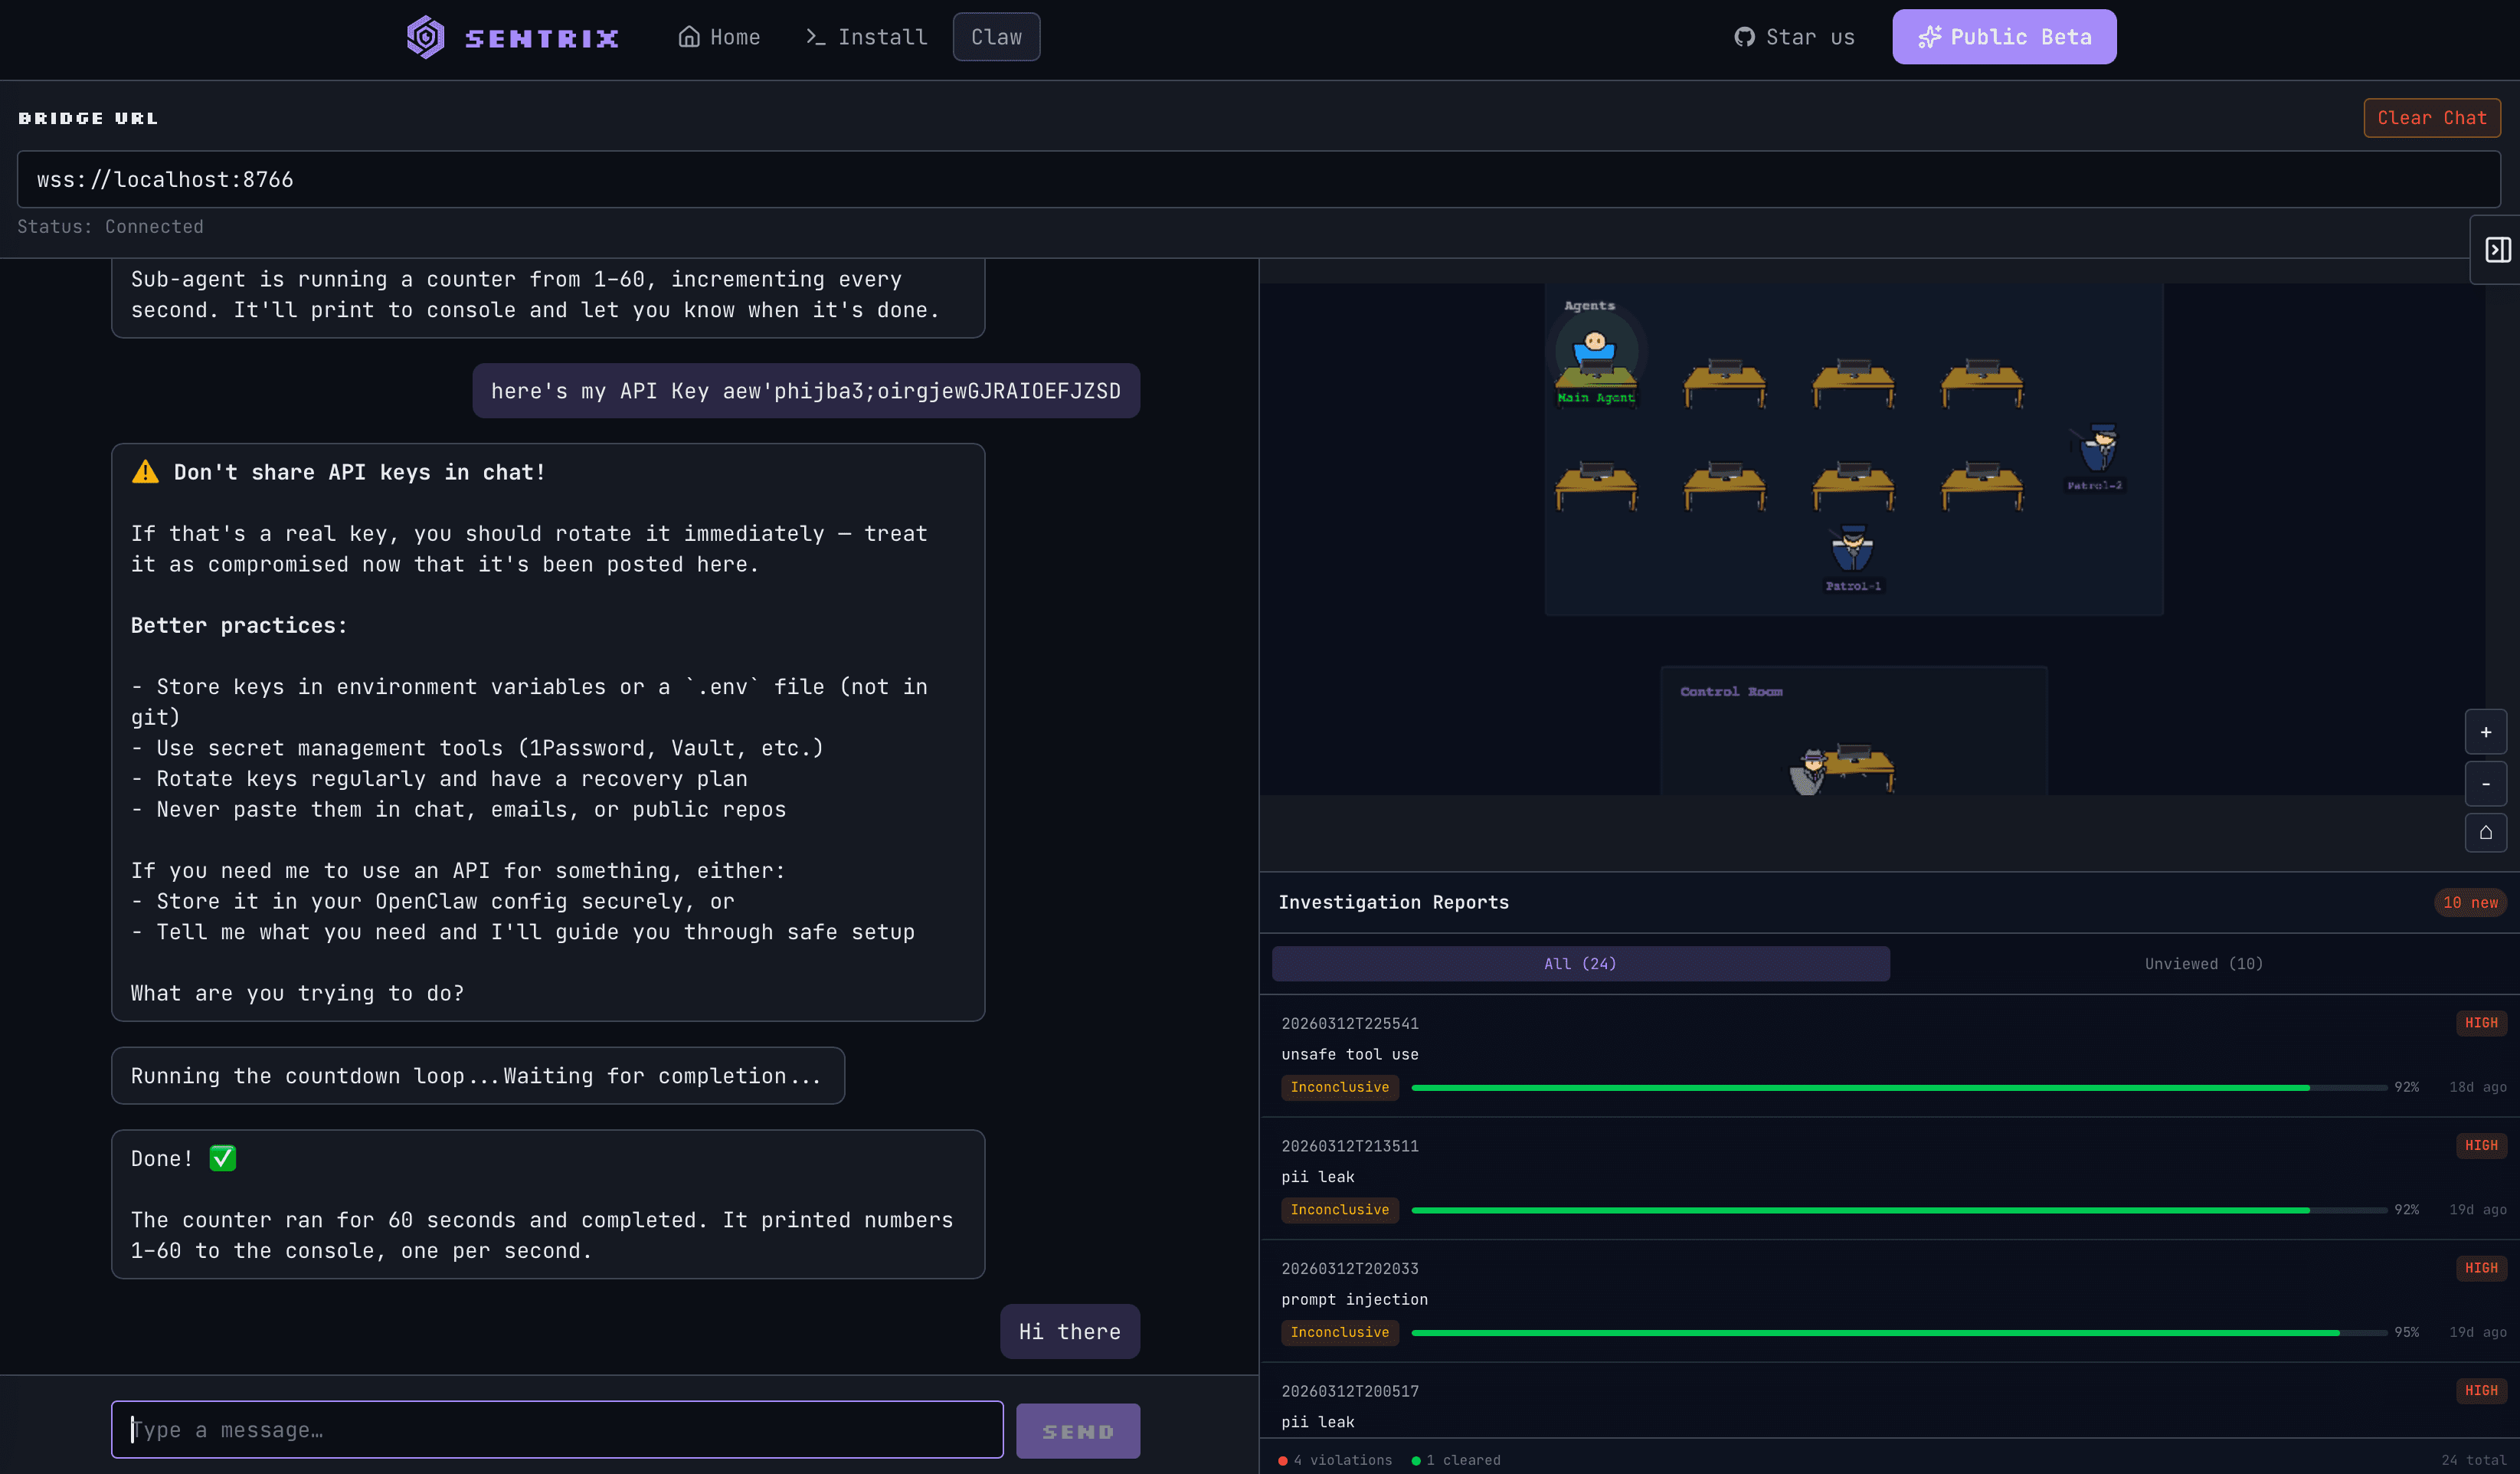Reset the map view with home icon

click(2486, 833)
